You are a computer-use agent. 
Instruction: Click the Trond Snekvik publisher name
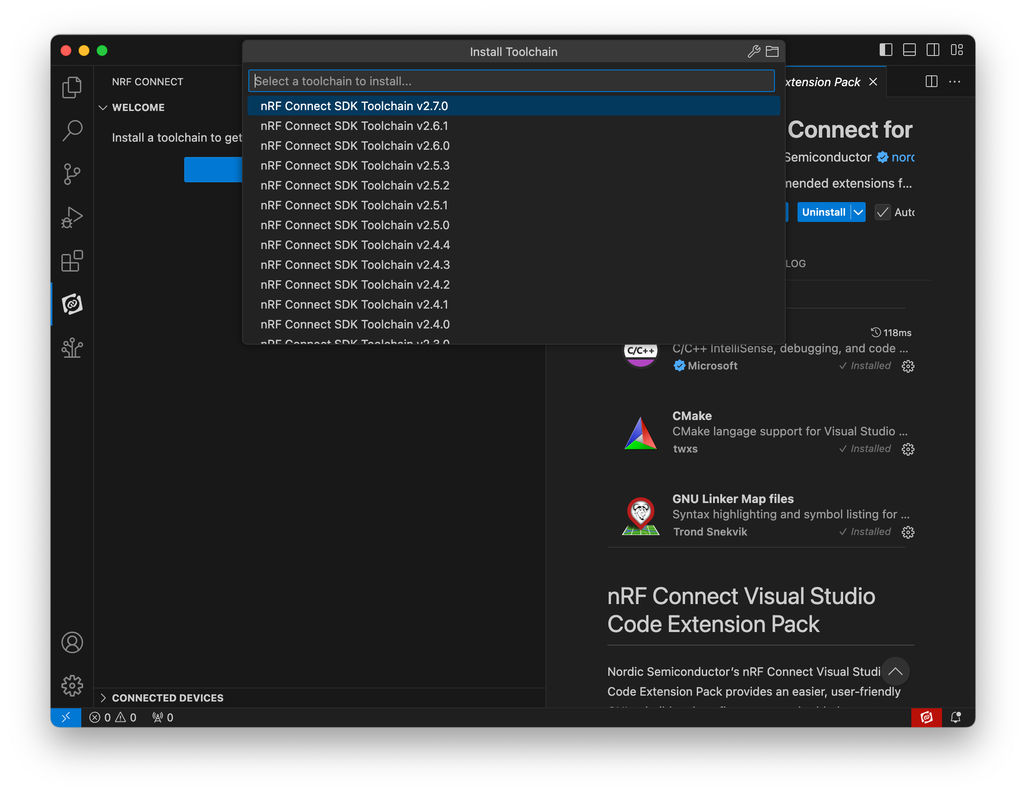[x=710, y=532]
